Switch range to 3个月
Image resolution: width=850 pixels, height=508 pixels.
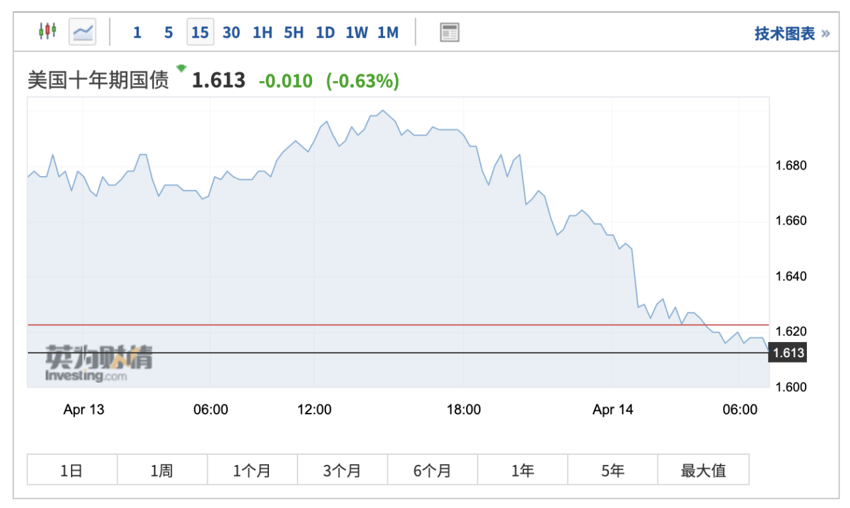(342, 471)
